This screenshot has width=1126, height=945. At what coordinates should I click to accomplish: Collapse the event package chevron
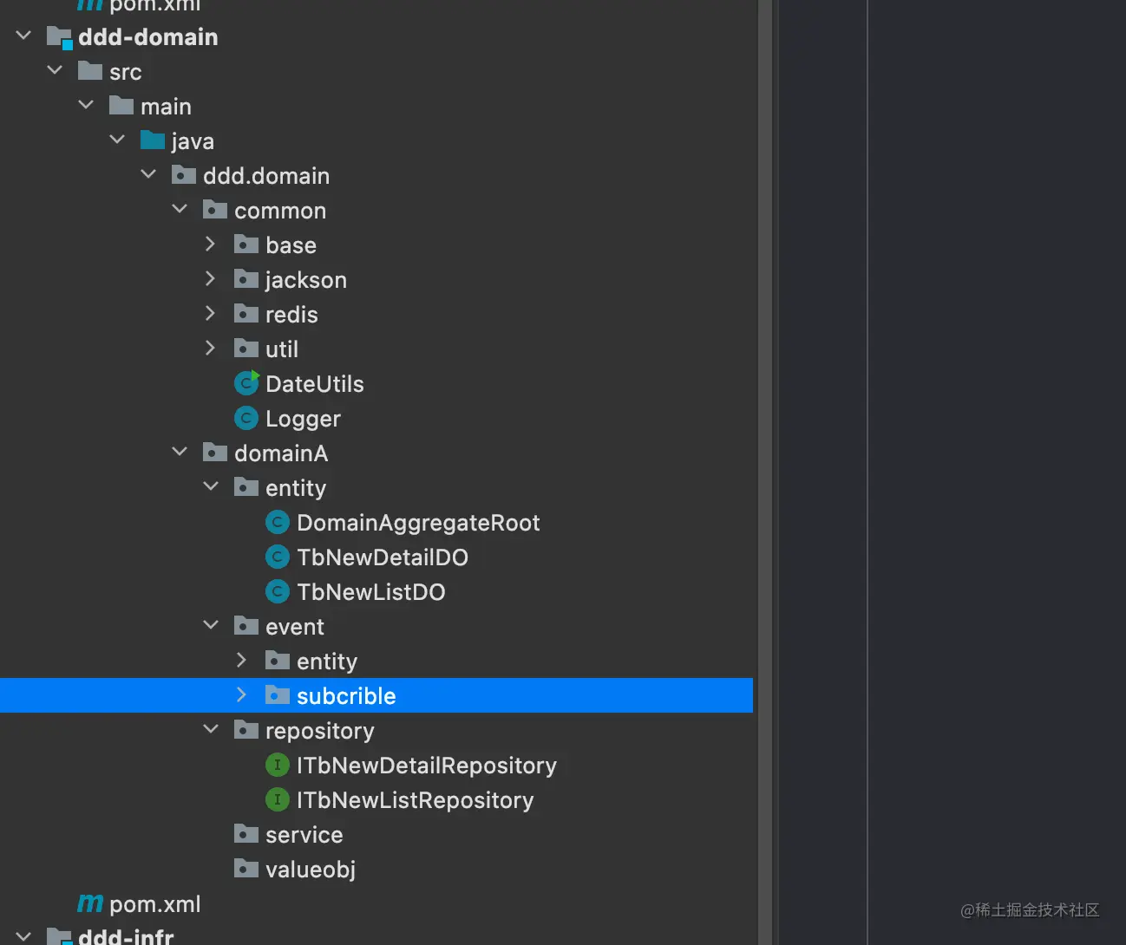pyautogui.click(x=212, y=625)
